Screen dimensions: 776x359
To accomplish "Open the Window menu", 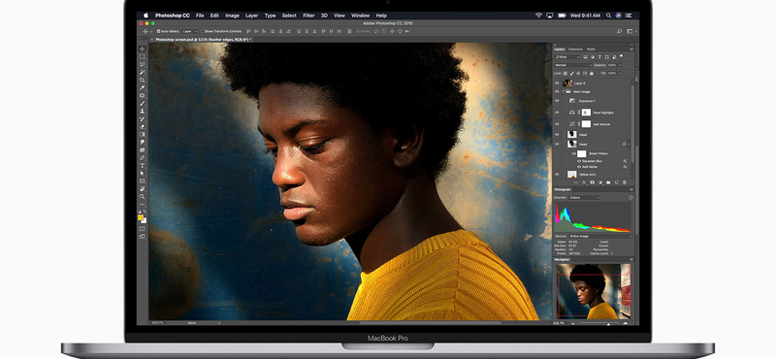I will point(360,16).
